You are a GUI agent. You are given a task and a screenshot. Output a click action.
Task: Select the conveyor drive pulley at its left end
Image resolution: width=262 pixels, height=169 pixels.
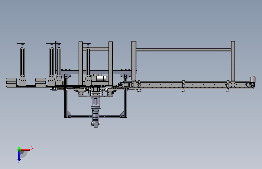click(121, 85)
